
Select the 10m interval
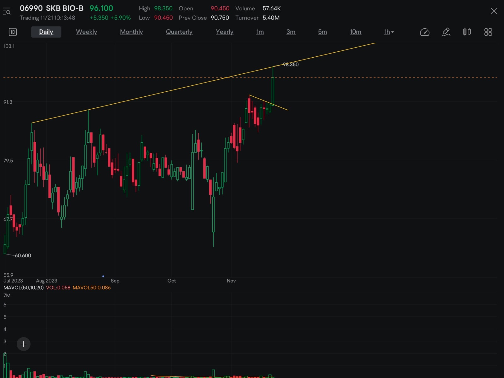(x=355, y=32)
